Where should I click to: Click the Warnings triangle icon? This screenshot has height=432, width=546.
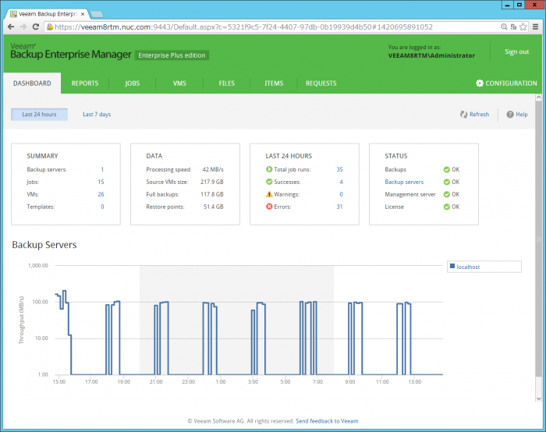coord(269,194)
